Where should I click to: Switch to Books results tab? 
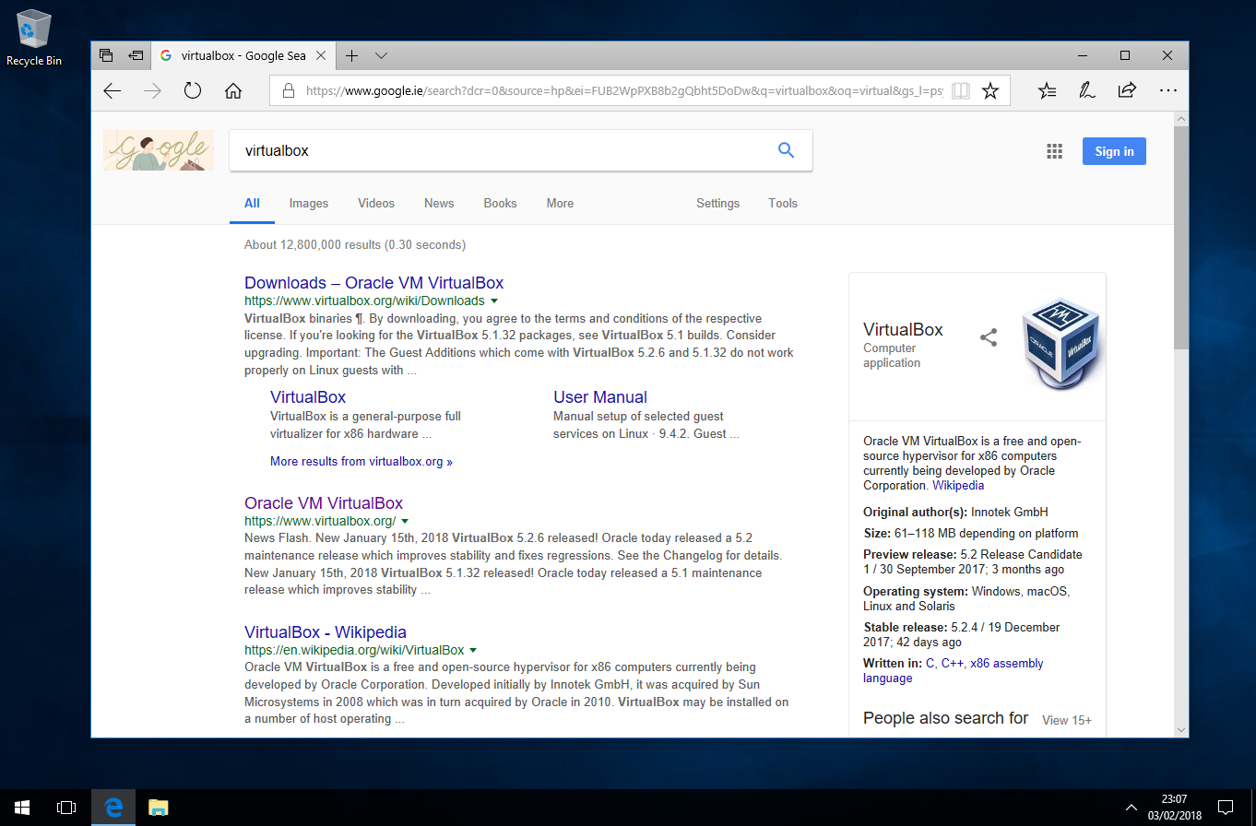(x=500, y=204)
